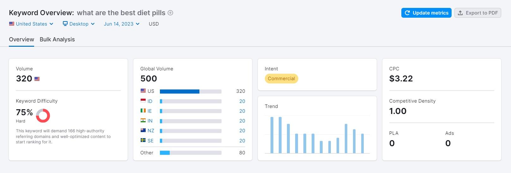The width and height of the screenshot is (511, 173).
Task: Click Export to PDF button
Action: click(478, 13)
